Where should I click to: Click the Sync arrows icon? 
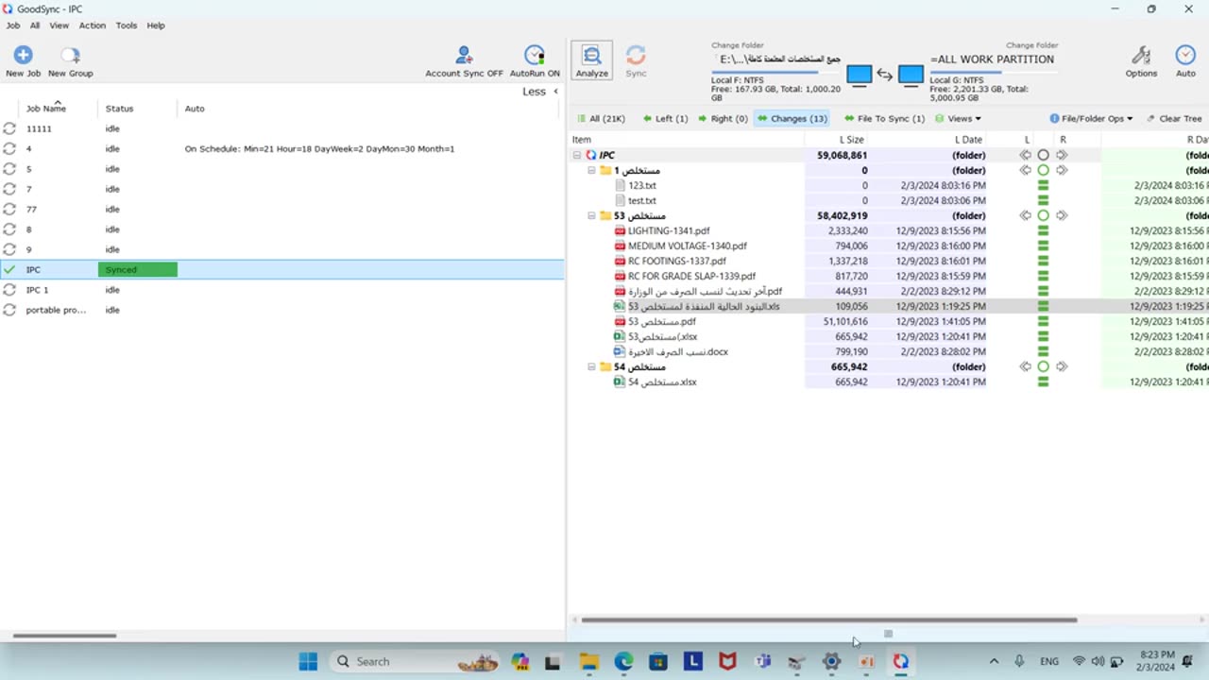[636, 55]
